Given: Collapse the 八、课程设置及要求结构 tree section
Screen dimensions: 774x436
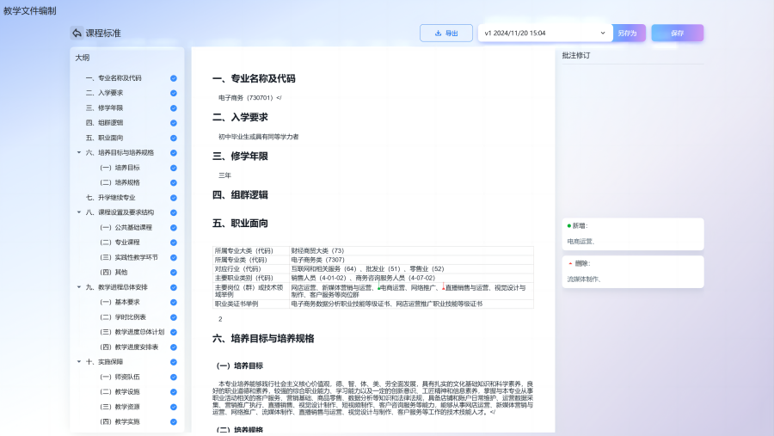Looking at the screenshot, I should point(79,212).
